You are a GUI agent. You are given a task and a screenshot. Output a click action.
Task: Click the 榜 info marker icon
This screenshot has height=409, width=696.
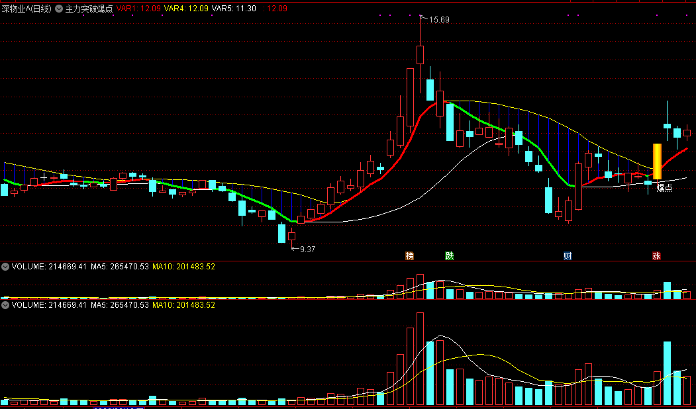pos(410,256)
